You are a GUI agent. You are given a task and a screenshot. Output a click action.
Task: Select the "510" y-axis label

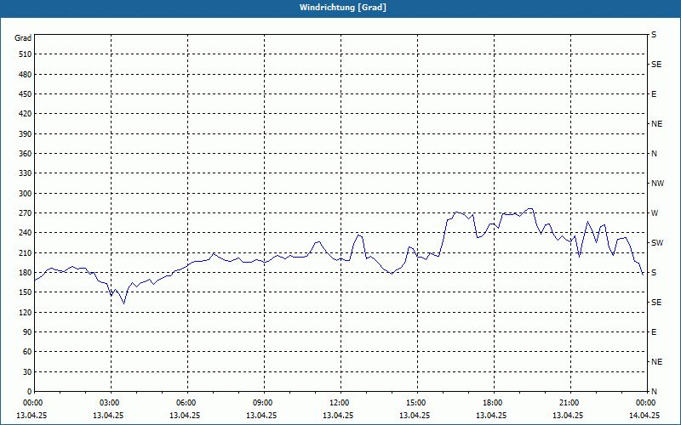pyautogui.click(x=26, y=54)
